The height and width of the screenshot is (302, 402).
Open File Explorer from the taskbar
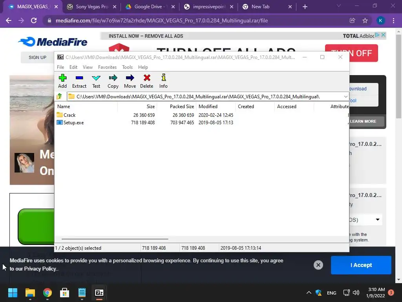point(30,293)
